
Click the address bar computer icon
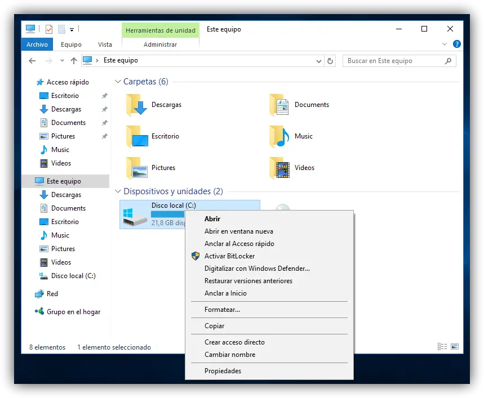click(87, 60)
